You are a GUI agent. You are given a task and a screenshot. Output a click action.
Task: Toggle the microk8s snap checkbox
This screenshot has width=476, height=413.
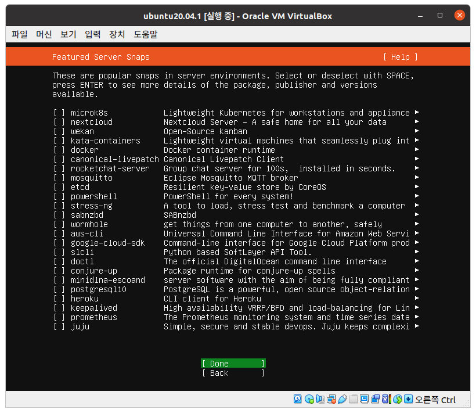click(x=59, y=113)
